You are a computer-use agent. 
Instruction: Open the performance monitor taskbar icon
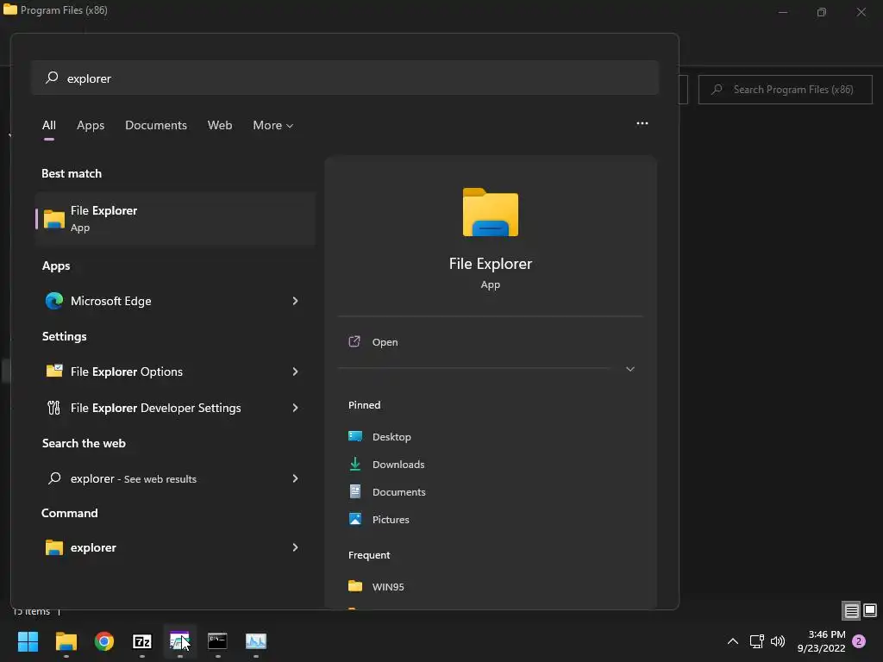point(255,641)
